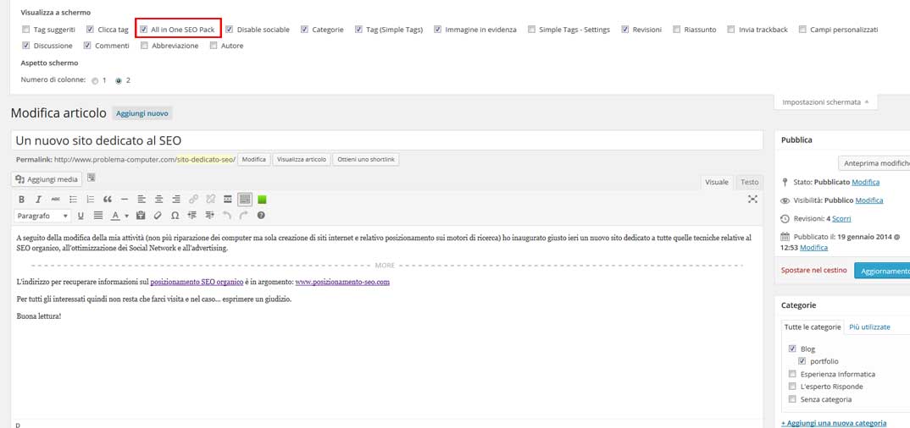Check the L'esperto Risponde category
910x428 pixels.
[x=792, y=387]
